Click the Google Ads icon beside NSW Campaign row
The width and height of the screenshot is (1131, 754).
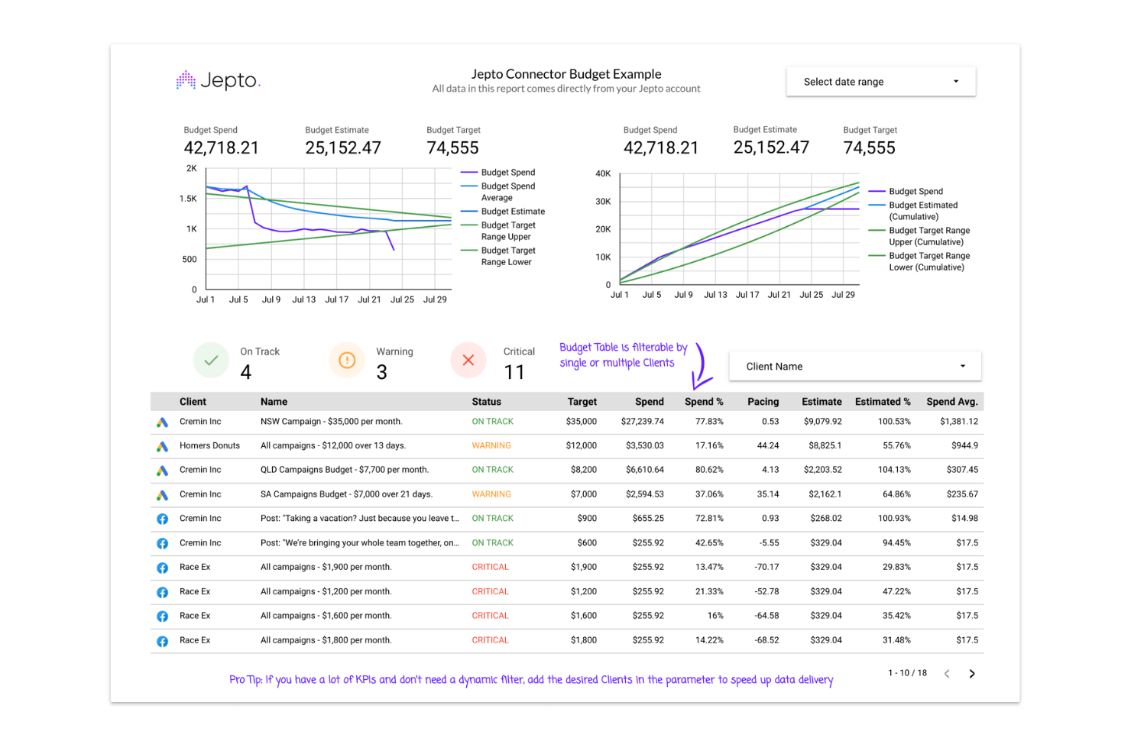point(163,421)
